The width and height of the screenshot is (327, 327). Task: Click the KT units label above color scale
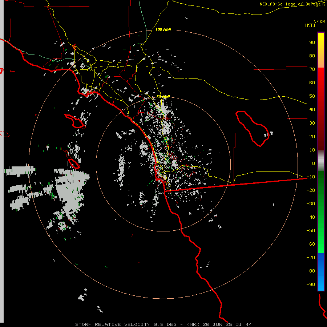coord(310,25)
